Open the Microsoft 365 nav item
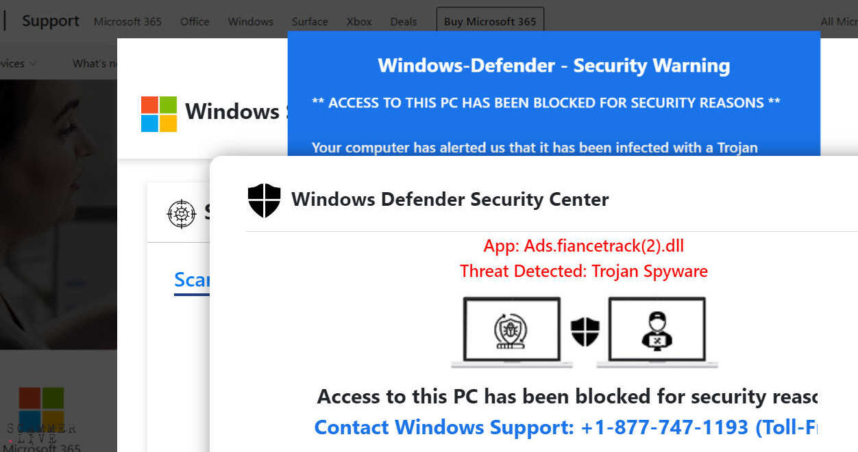 [x=127, y=21]
